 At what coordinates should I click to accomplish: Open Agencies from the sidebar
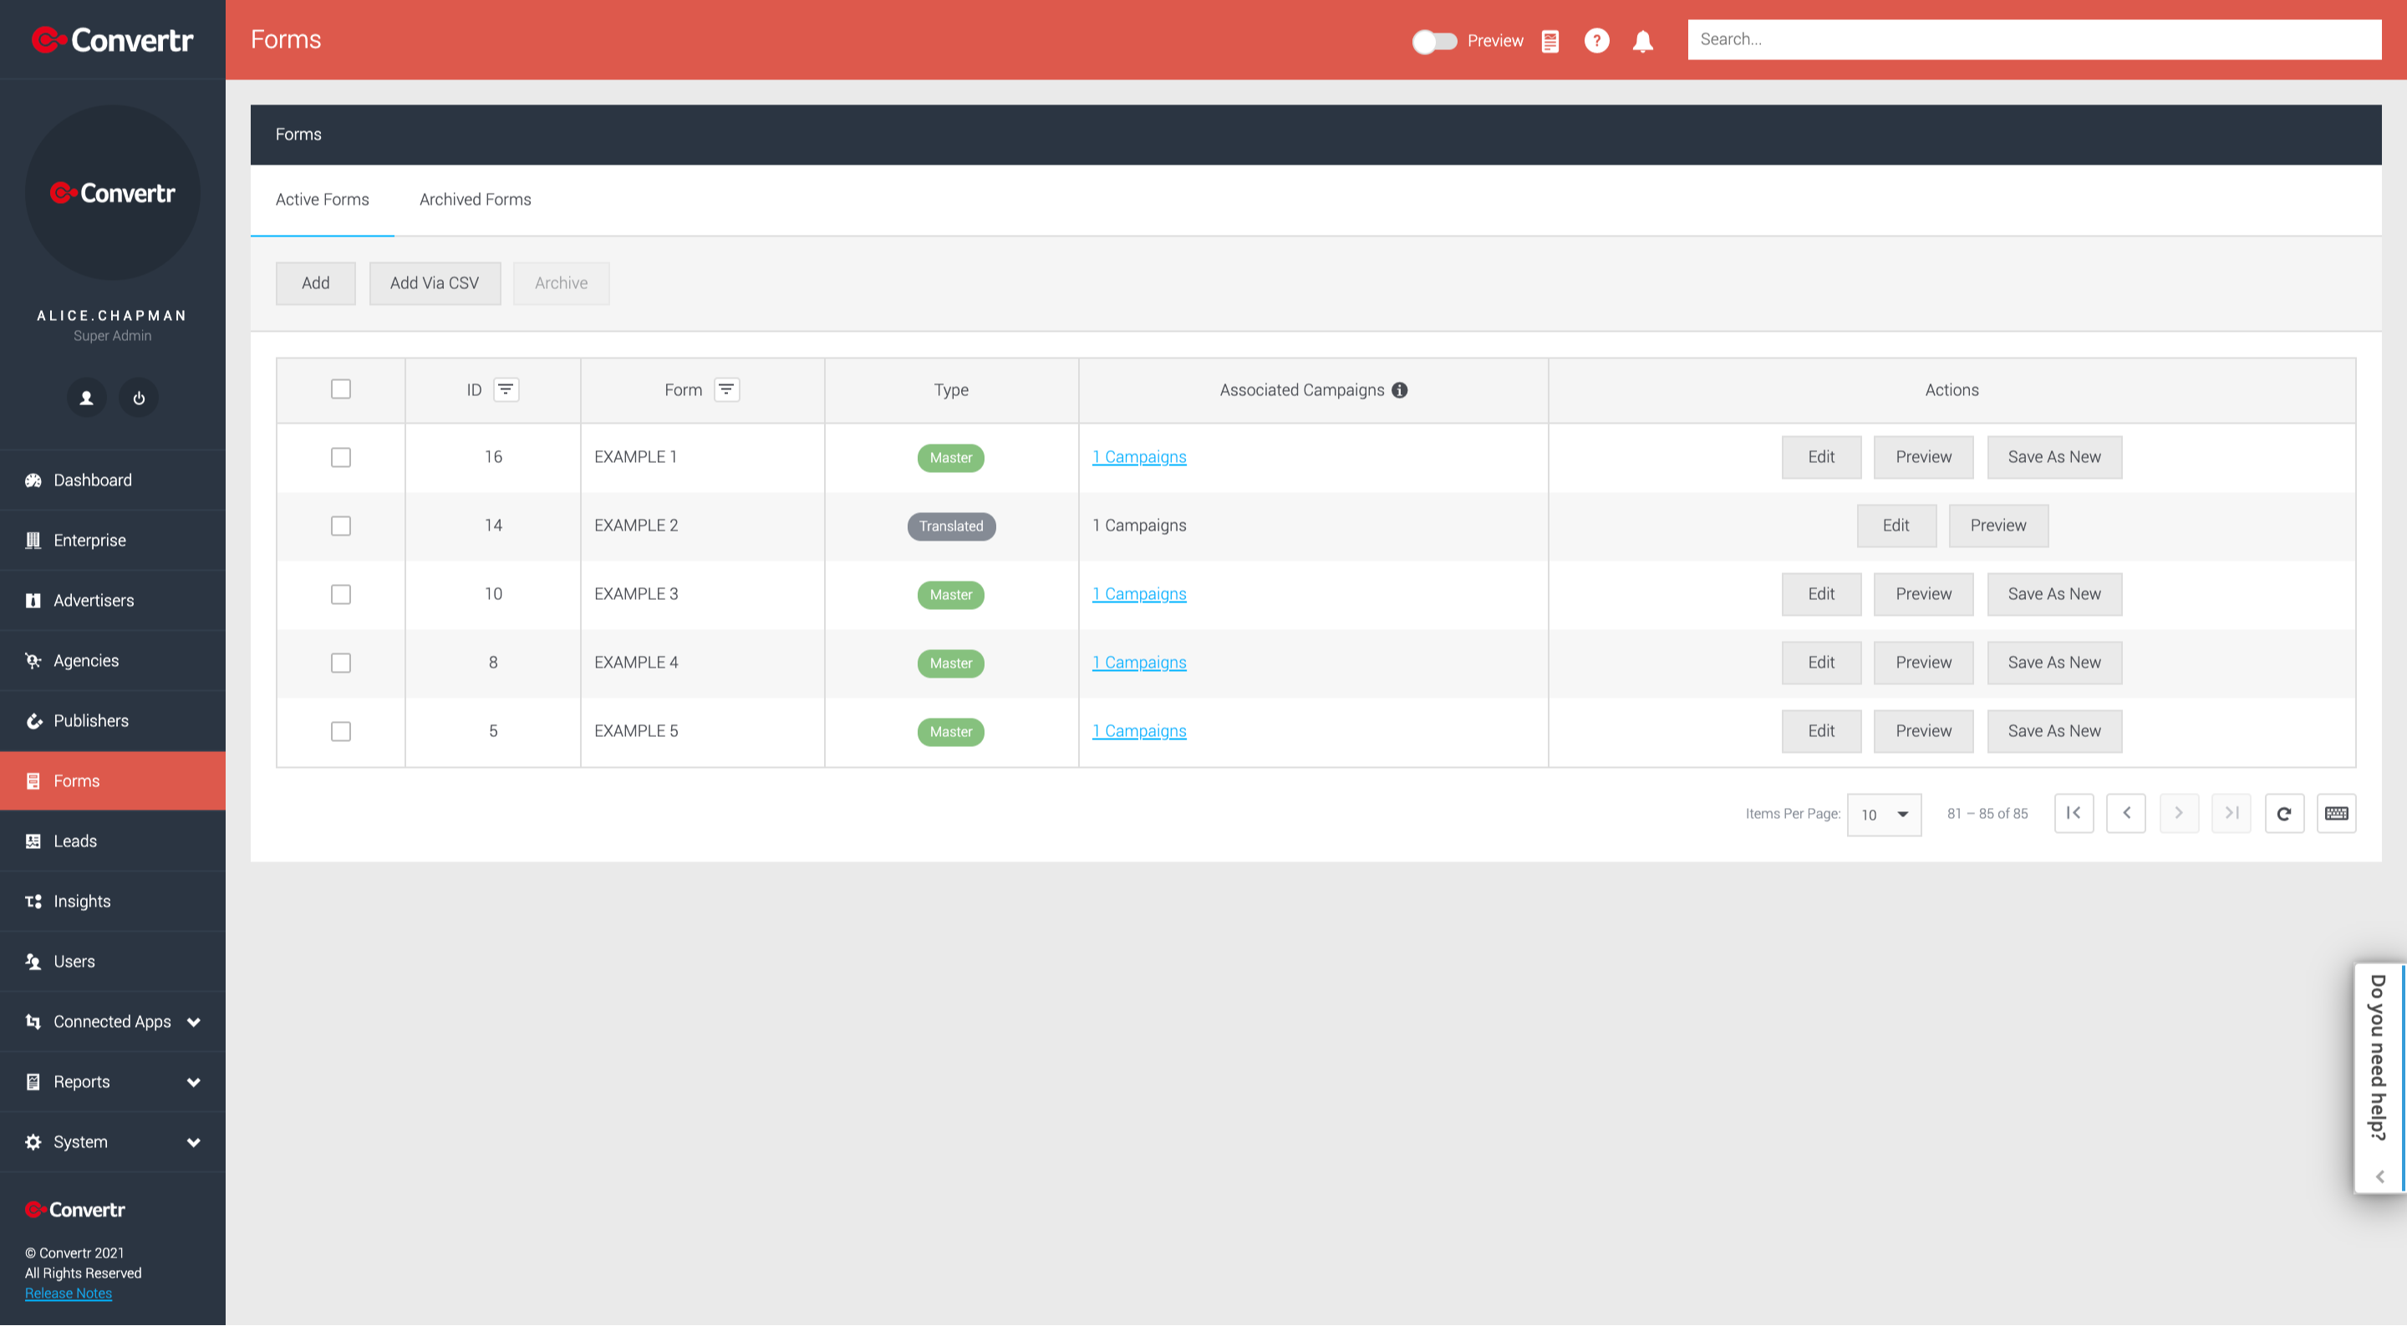click(x=112, y=661)
